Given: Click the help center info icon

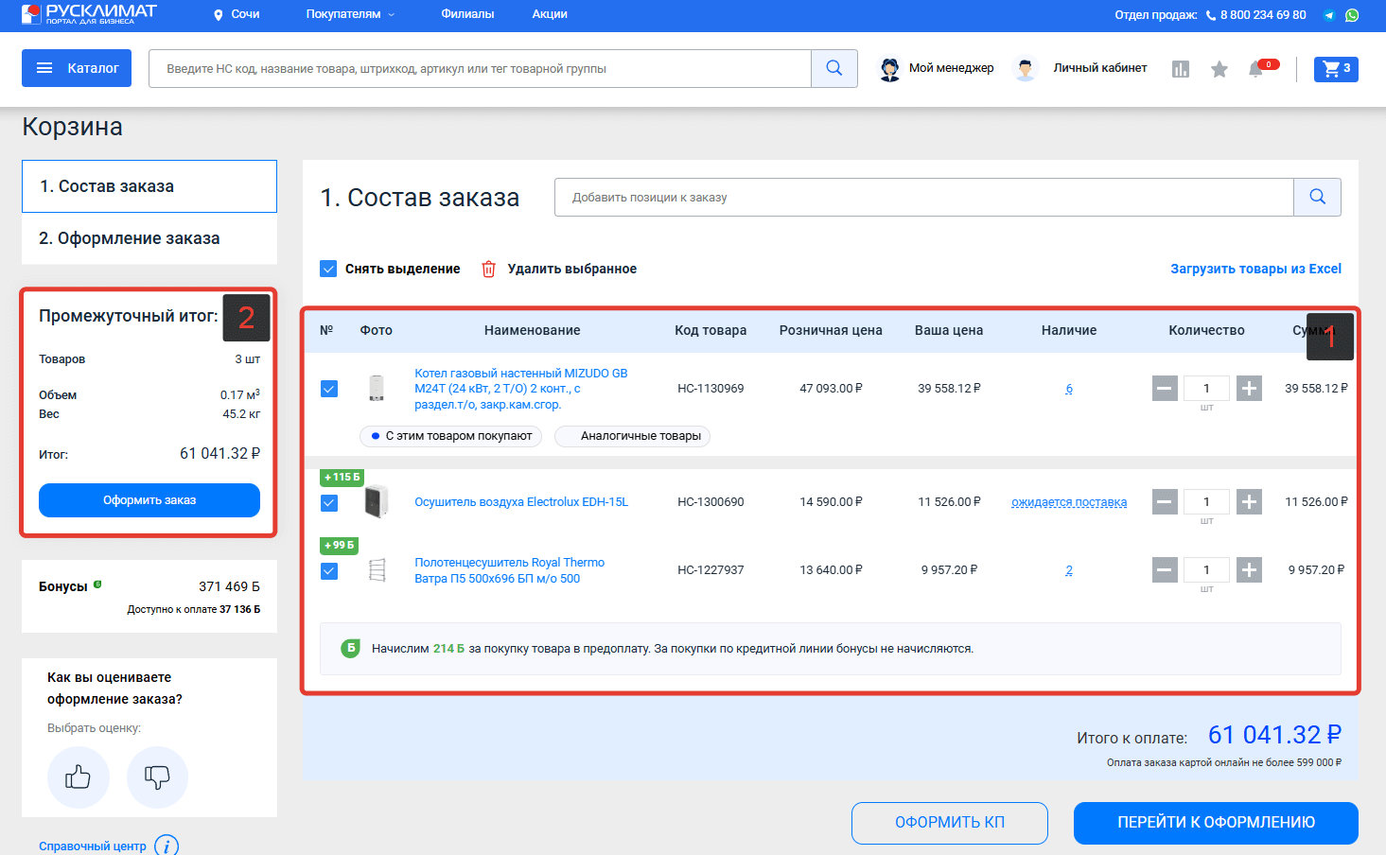Looking at the screenshot, I should pyautogui.click(x=167, y=846).
